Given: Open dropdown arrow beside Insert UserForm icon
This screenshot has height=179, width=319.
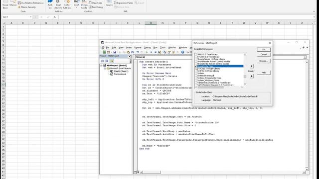Looking at the screenshot, I should pos(111,52).
